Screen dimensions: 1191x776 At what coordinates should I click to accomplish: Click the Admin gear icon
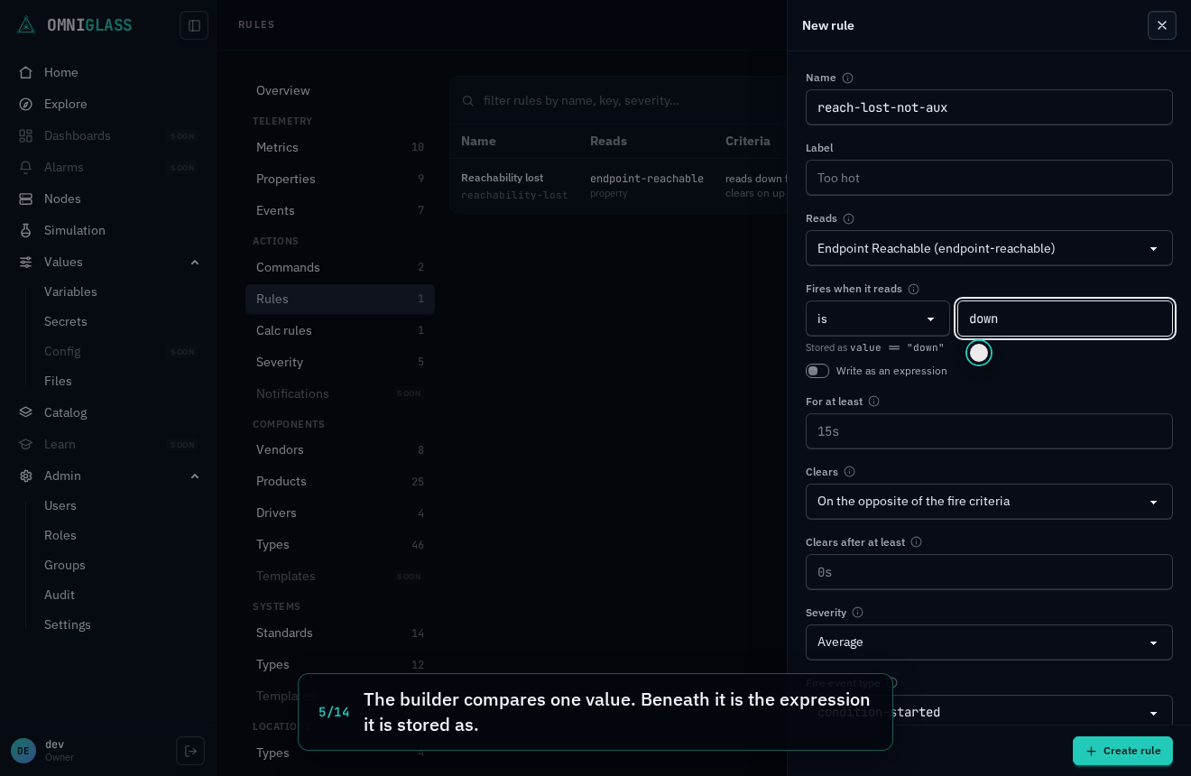click(26, 476)
